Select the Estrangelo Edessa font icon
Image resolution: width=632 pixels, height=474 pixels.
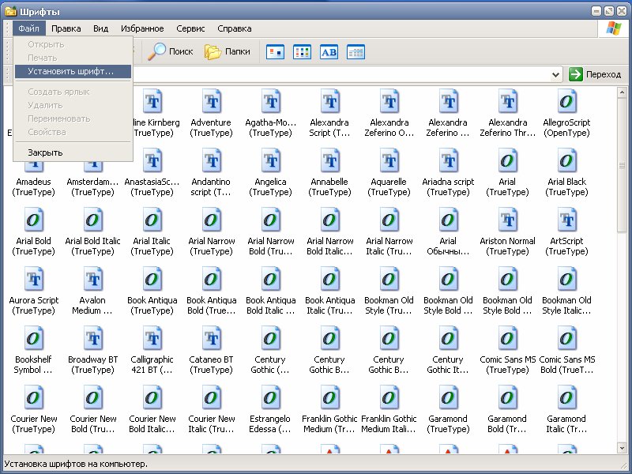coord(270,397)
